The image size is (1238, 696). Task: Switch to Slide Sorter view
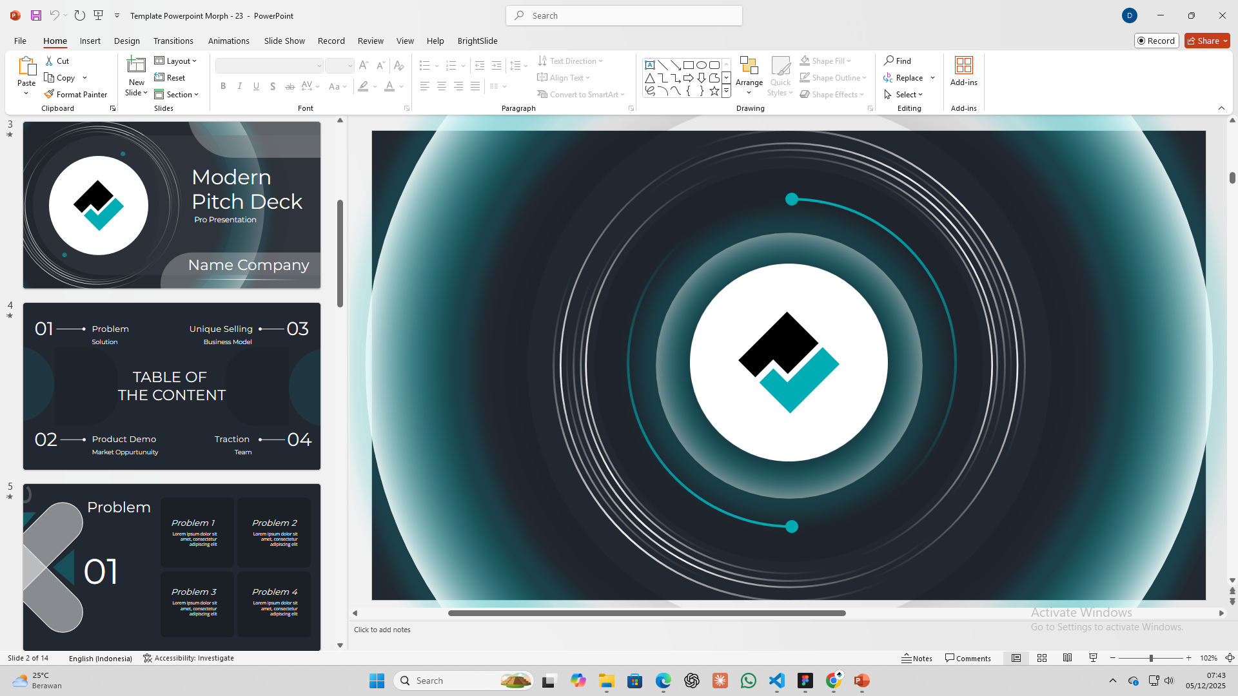tap(1042, 658)
